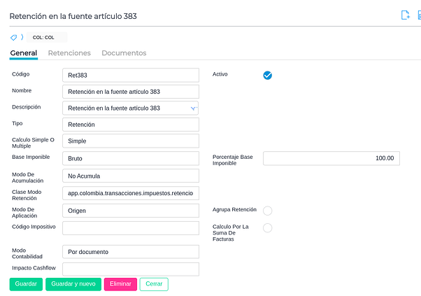Click the tag icon beside COL: COL

13,37
